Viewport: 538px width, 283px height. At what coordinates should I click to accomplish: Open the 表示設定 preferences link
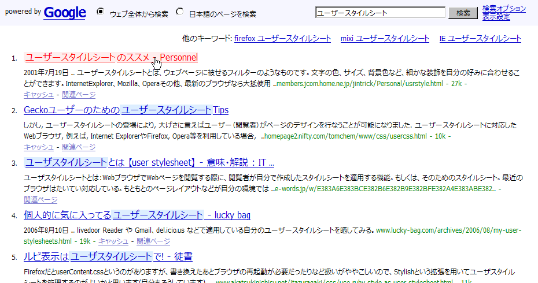(496, 17)
